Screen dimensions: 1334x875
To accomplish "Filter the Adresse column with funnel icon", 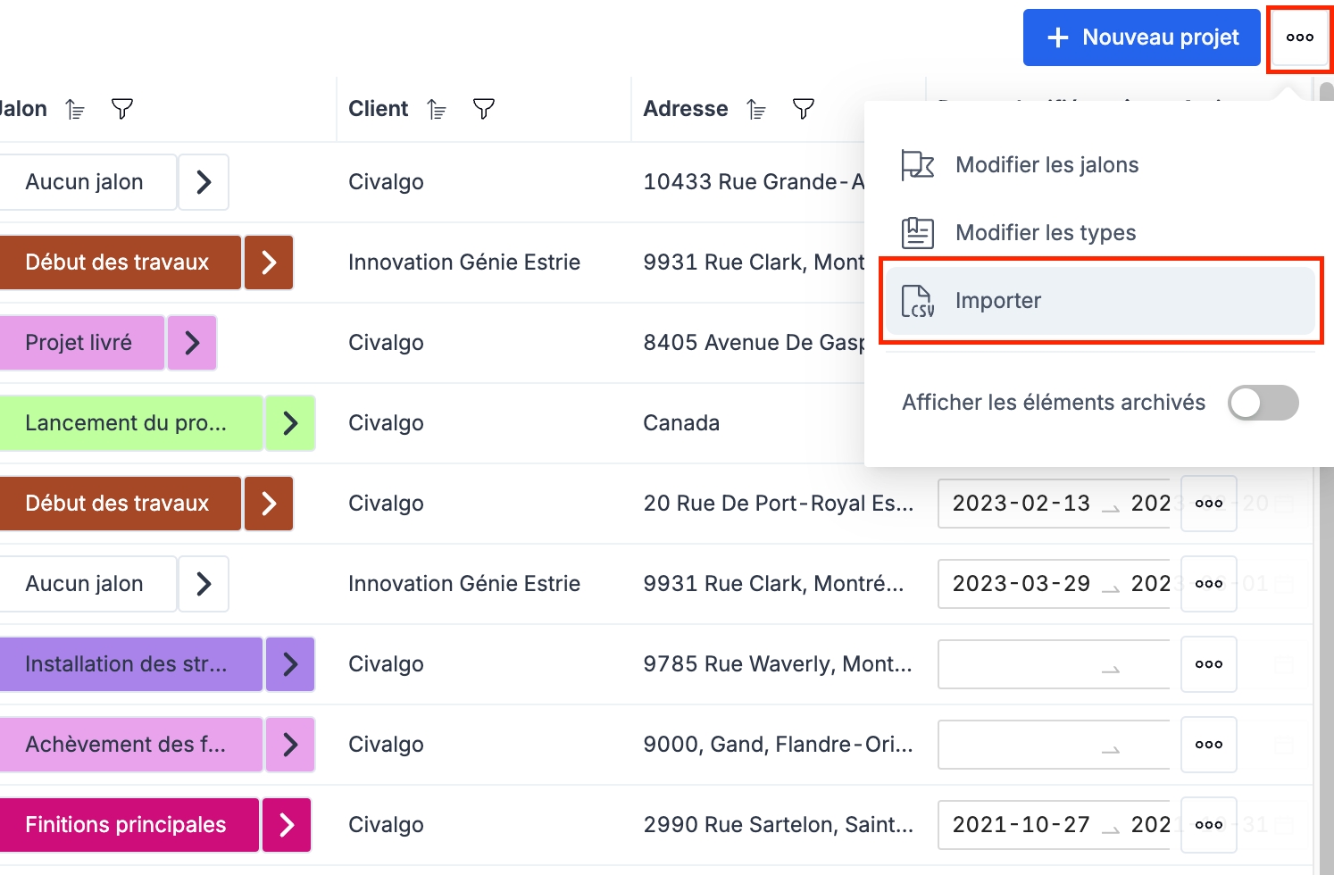I will pos(804,109).
